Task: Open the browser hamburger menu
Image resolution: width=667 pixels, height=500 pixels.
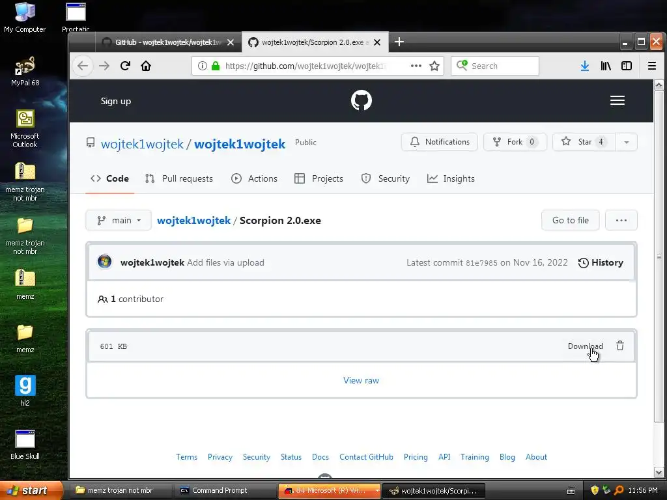Action: pos(651,66)
